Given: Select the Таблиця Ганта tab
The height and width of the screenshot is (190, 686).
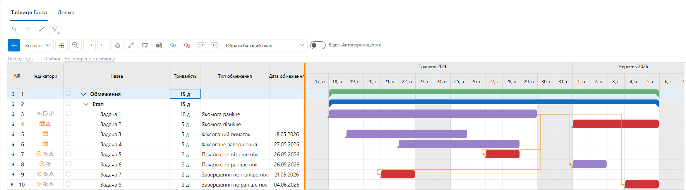Looking at the screenshot, I should (x=29, y=13).
